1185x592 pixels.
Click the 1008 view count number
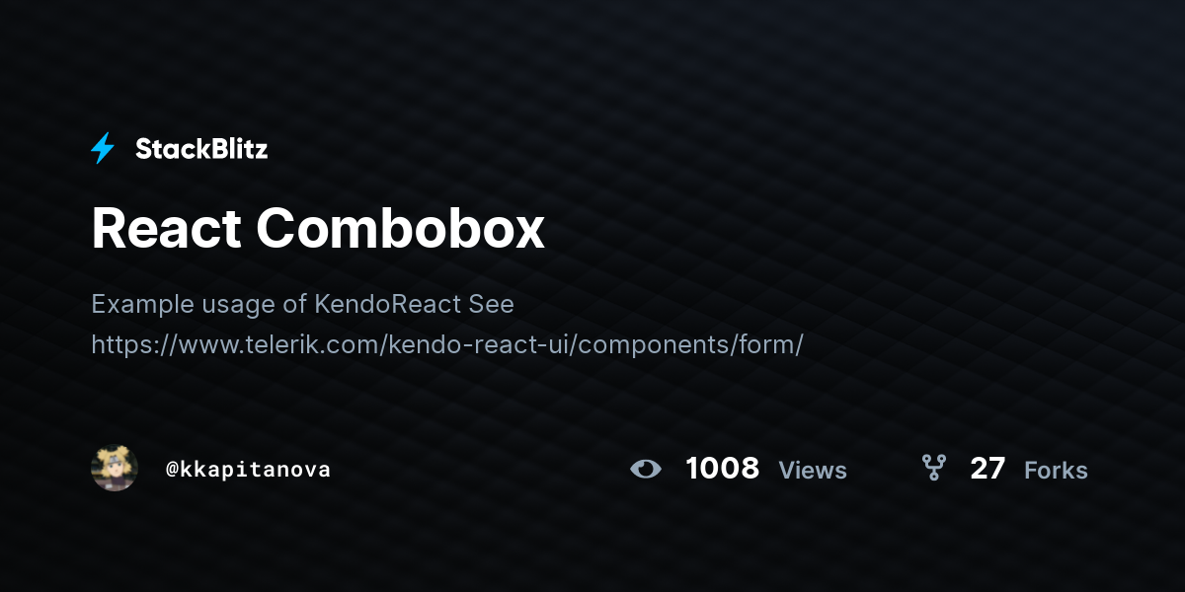click(722, 468)
